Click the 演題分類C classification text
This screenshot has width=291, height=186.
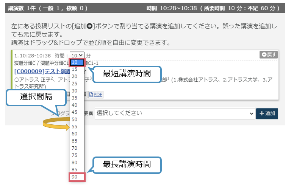[x=25, y=64]
